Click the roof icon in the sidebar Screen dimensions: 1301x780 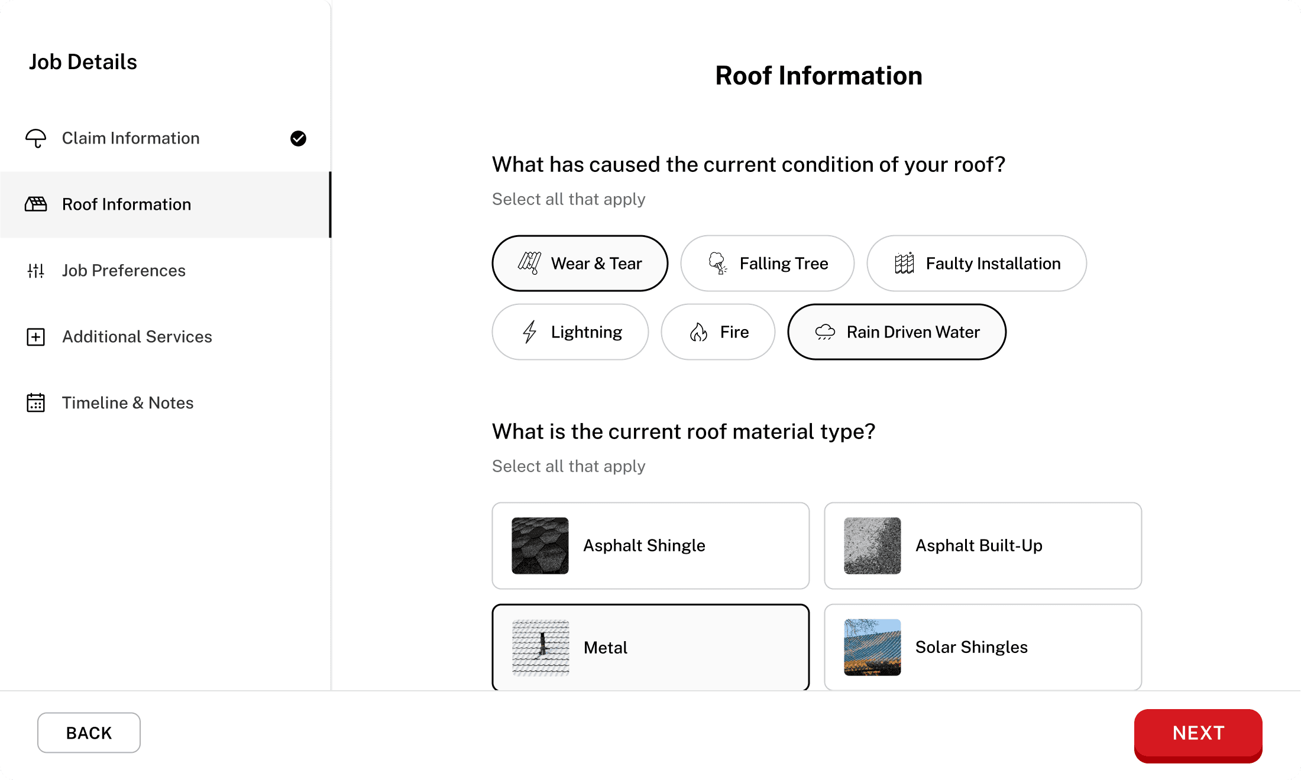point(35,204)
